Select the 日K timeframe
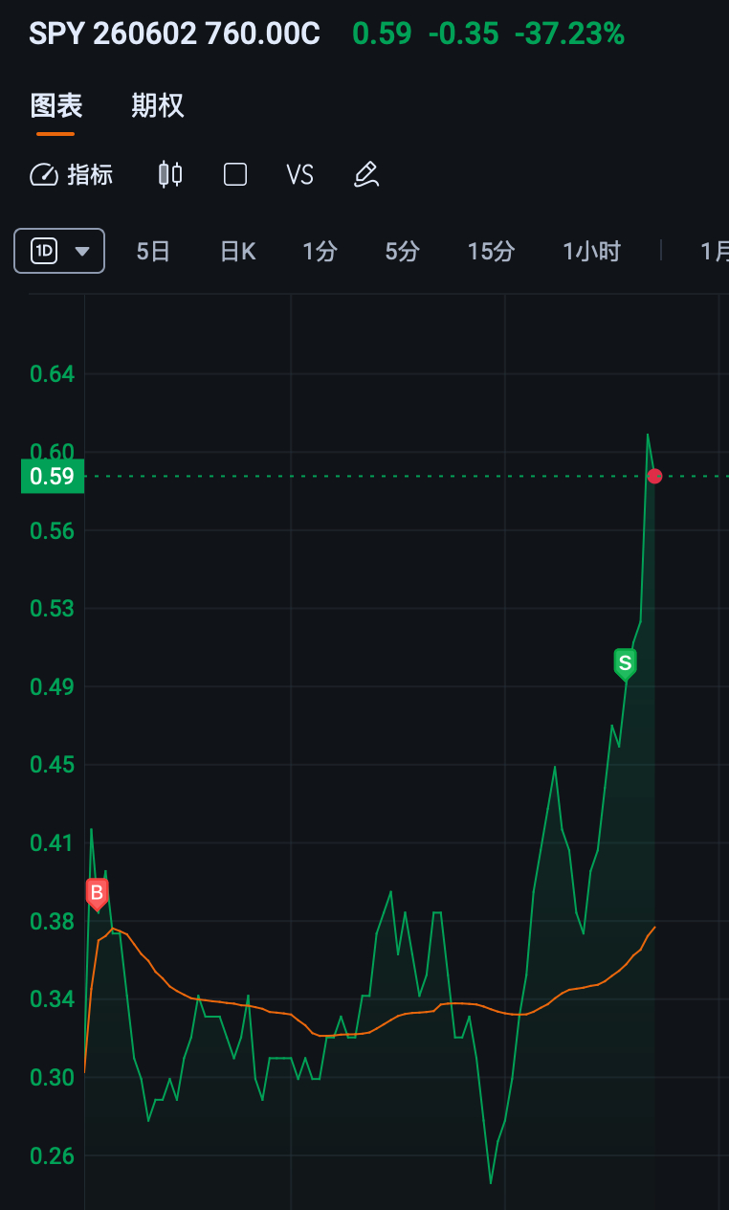 [x=237, y=252]
